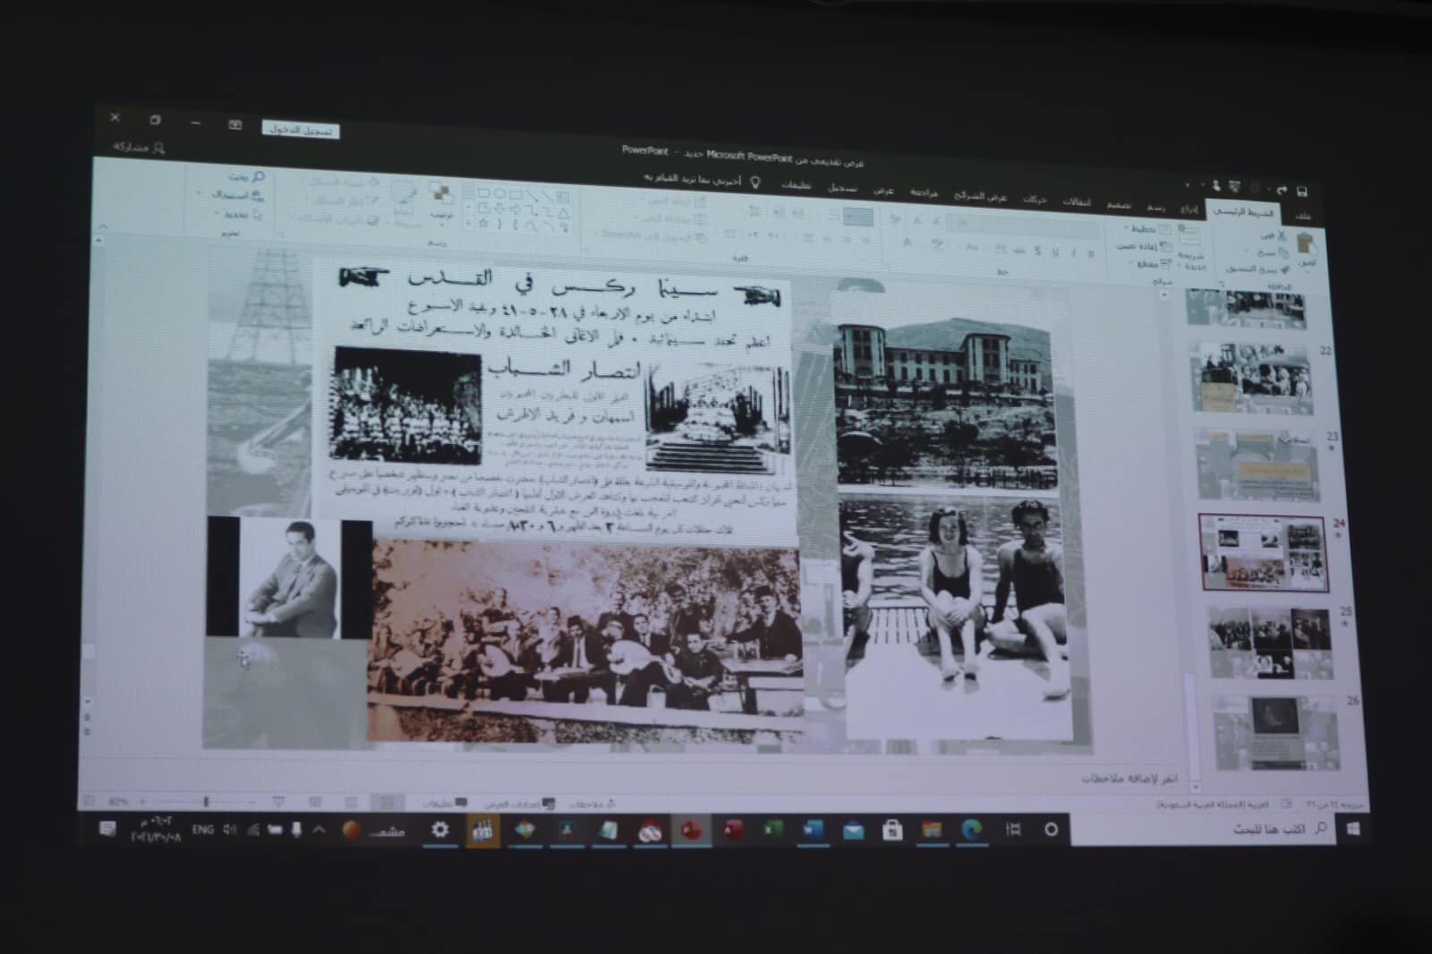The image size is (1432, 954).
Task: Switch to Slide Sorter view in status bar
Action: coord(351,802)
